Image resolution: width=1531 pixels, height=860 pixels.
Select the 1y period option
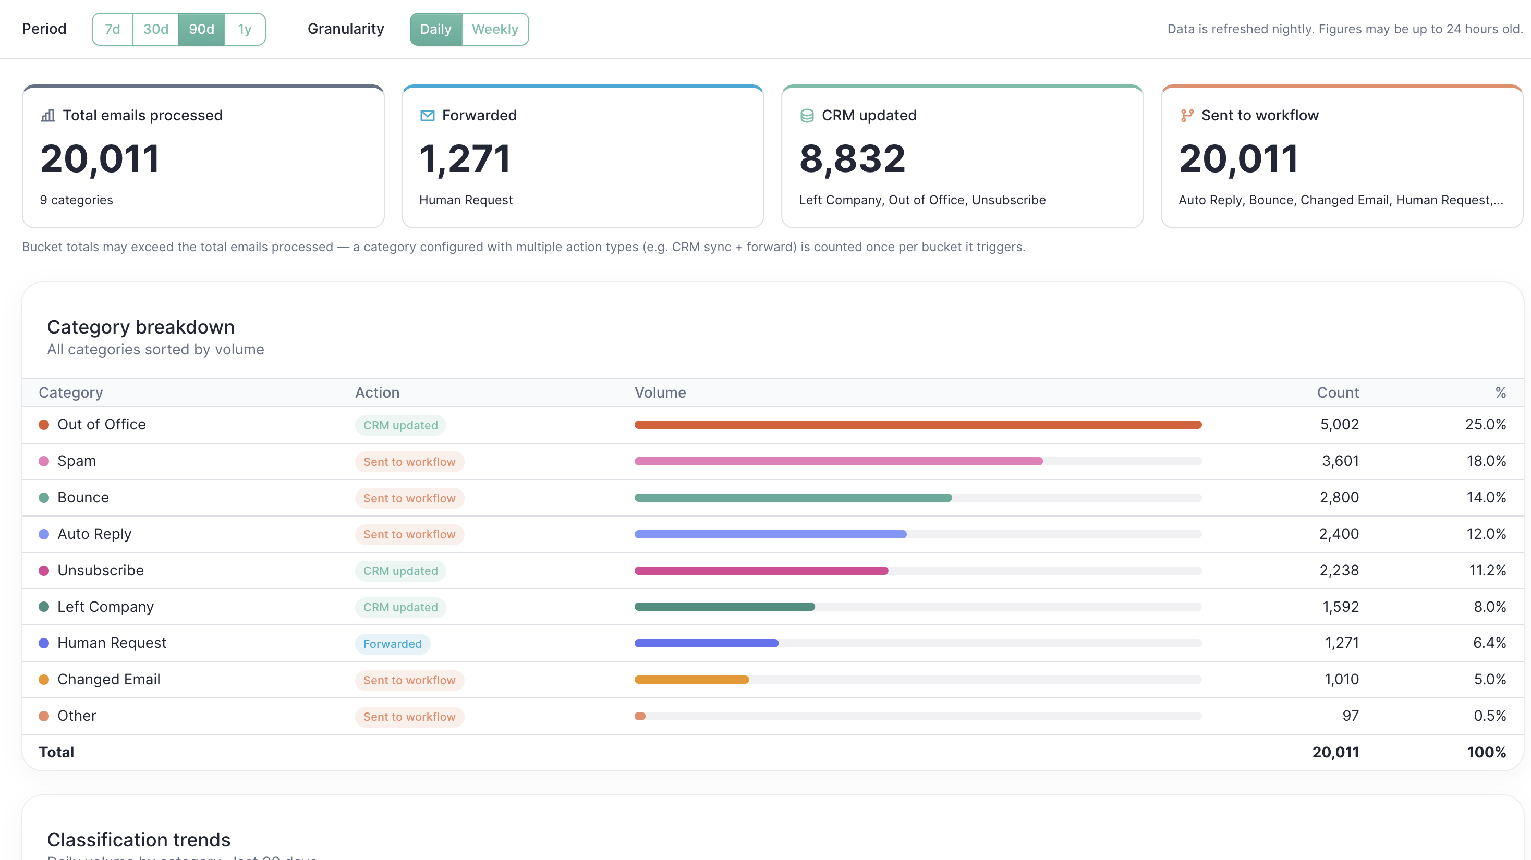245,29
